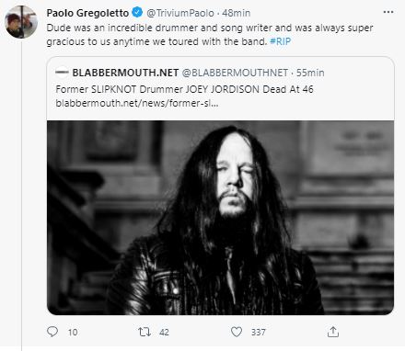The width and height of the screenshot is (405, 351).
Task: Click the BLABBERMOUTH.NET account avatar
Action: 62,73
